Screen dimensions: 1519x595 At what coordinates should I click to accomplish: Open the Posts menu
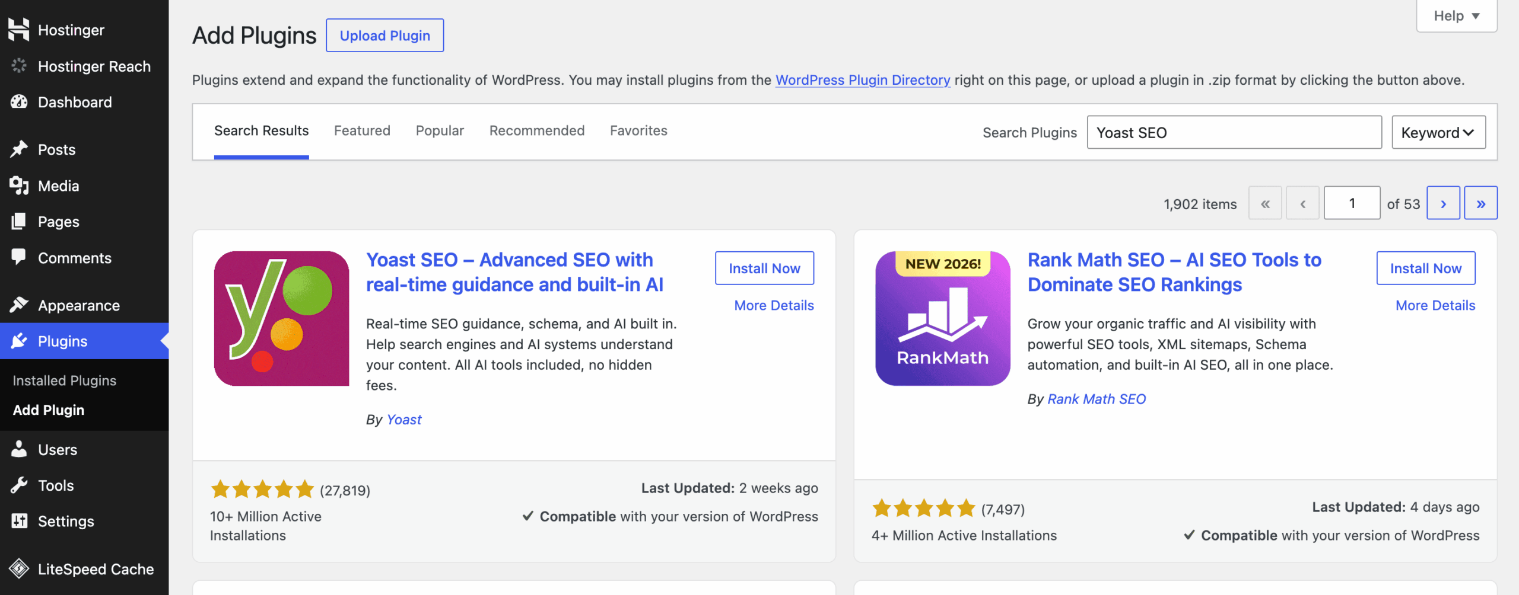coord(84,149)
